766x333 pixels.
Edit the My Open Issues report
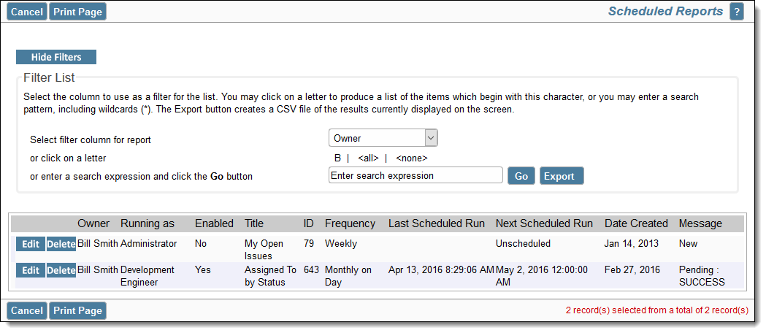(30, 244)
